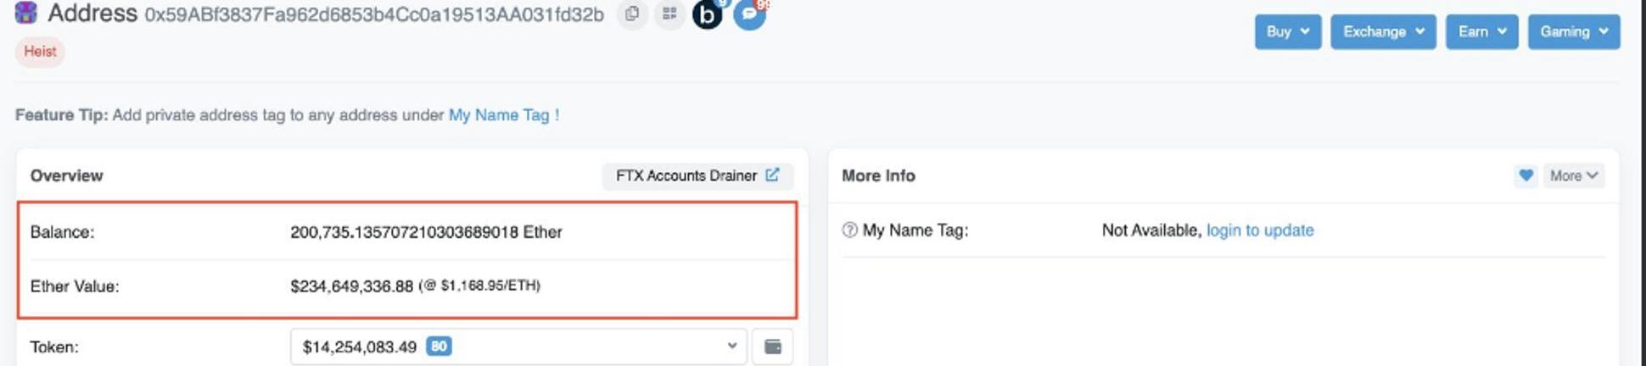
Task: Click the Heist tag label
Action: click(x=40, y=52)
